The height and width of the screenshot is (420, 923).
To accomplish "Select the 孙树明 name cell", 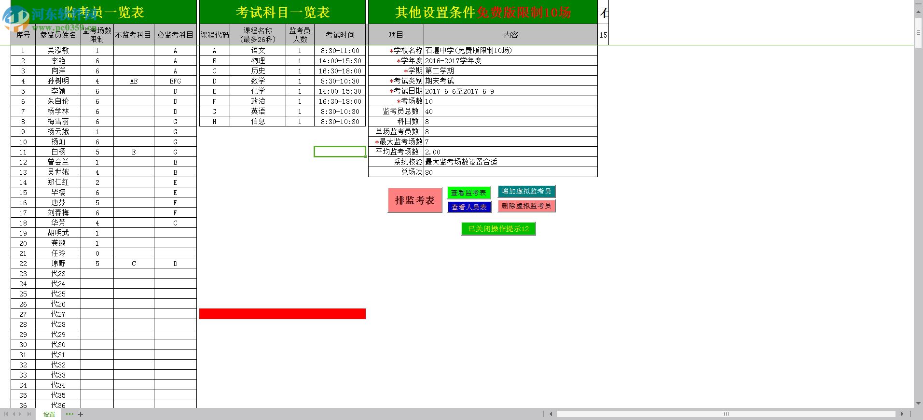I will pyautogui.click(x=58, y=81).
